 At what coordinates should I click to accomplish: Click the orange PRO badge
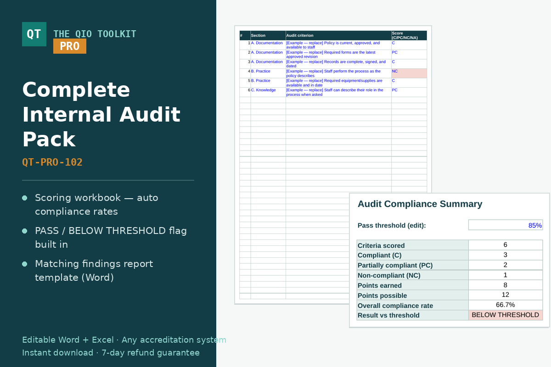click(70, 46)
